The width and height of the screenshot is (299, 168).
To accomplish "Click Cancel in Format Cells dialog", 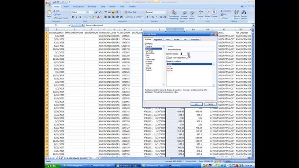I will pos(210,104).
